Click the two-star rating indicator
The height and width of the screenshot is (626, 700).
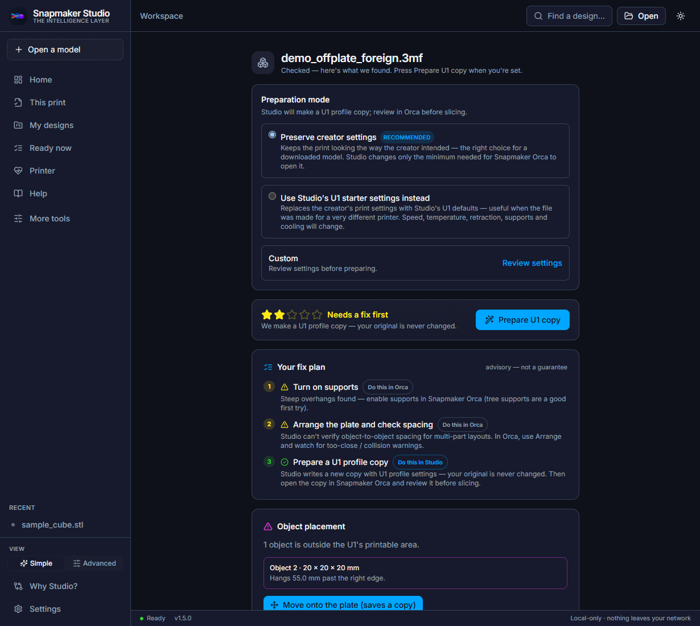click(291, 315)
